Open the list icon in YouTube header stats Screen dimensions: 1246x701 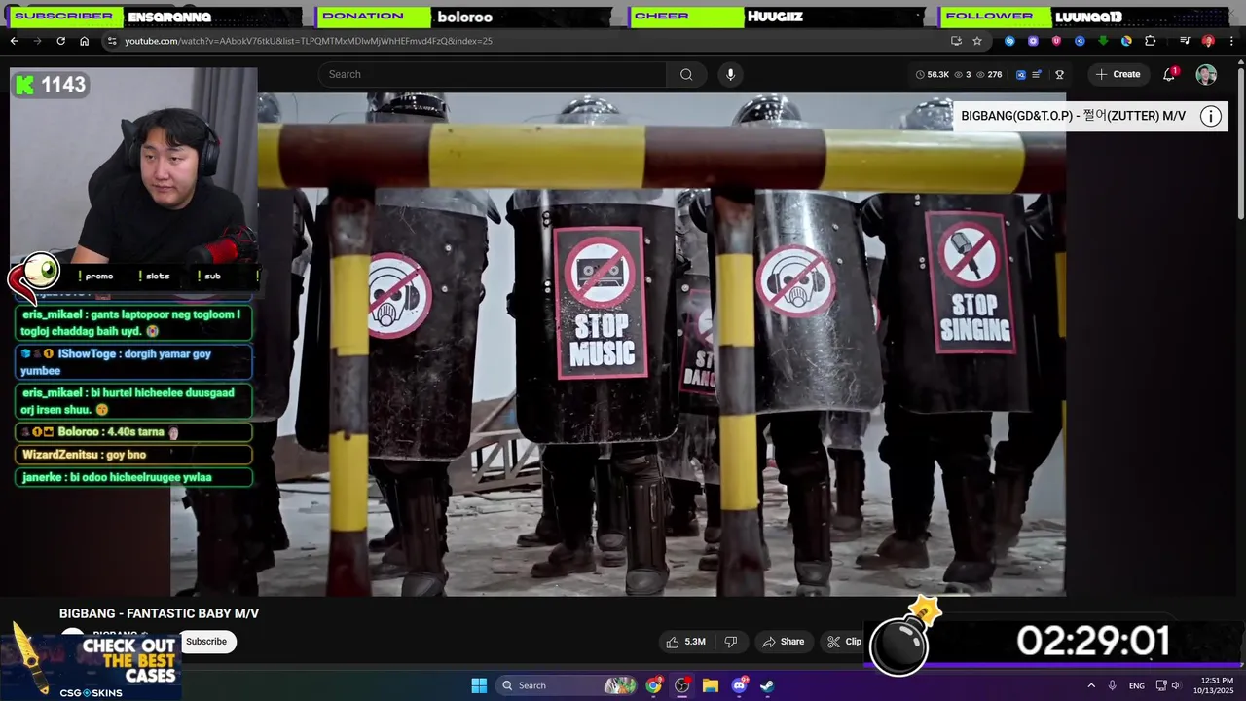pyautogui.click(x=1038, y=74)
